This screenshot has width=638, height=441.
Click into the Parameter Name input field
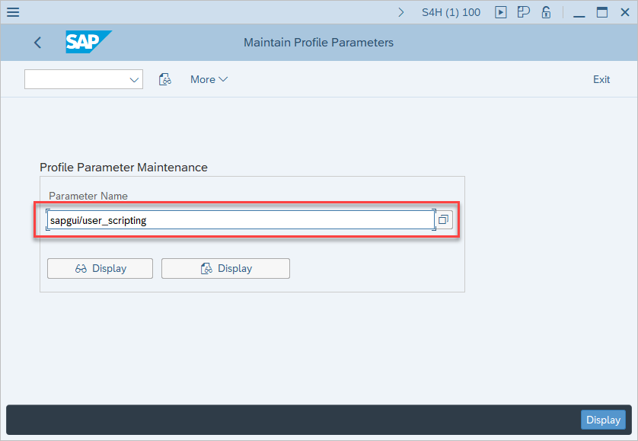(x=240, y=220)
